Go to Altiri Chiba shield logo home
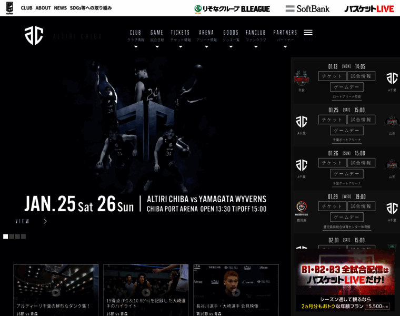400x316 pixels. click(x=34, y=36)
